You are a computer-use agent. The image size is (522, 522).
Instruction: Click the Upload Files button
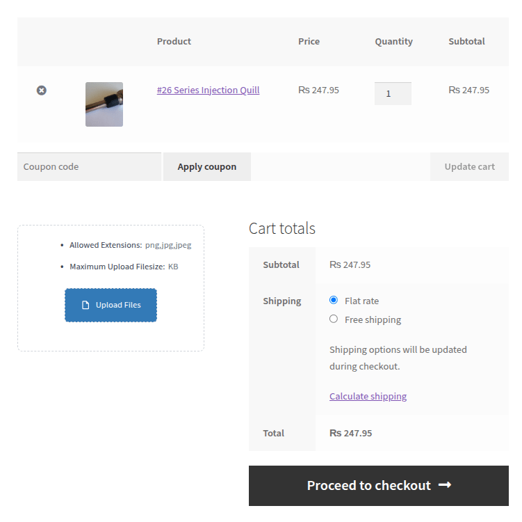111,305
